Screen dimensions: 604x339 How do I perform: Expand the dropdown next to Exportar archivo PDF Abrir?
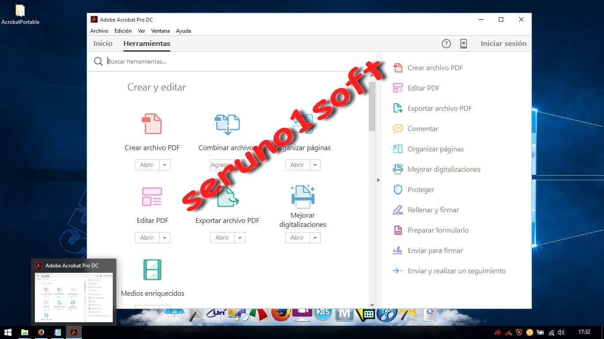[240, 237]
